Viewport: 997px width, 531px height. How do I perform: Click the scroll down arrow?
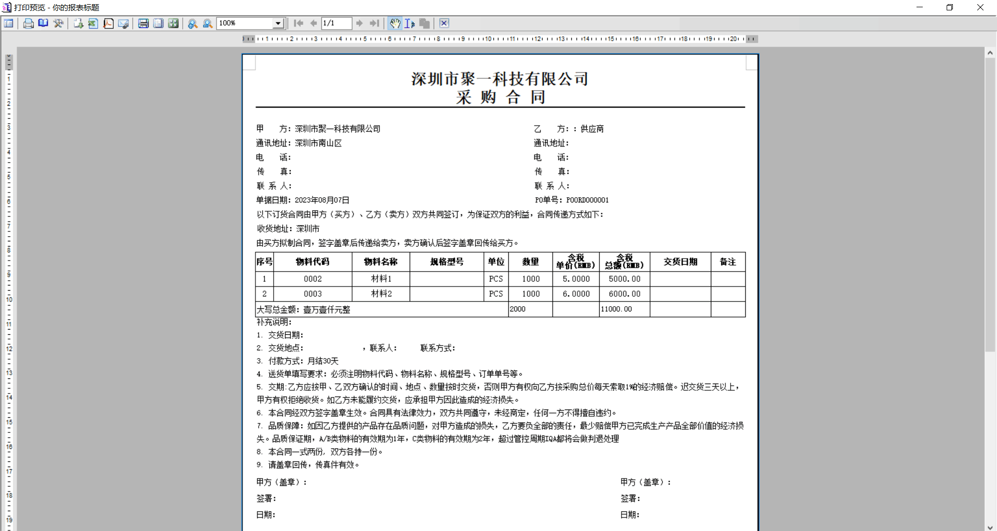[990, 527]
